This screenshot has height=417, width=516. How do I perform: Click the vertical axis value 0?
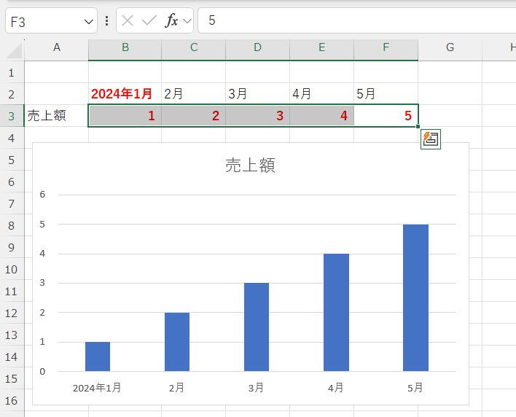point(42,372)
